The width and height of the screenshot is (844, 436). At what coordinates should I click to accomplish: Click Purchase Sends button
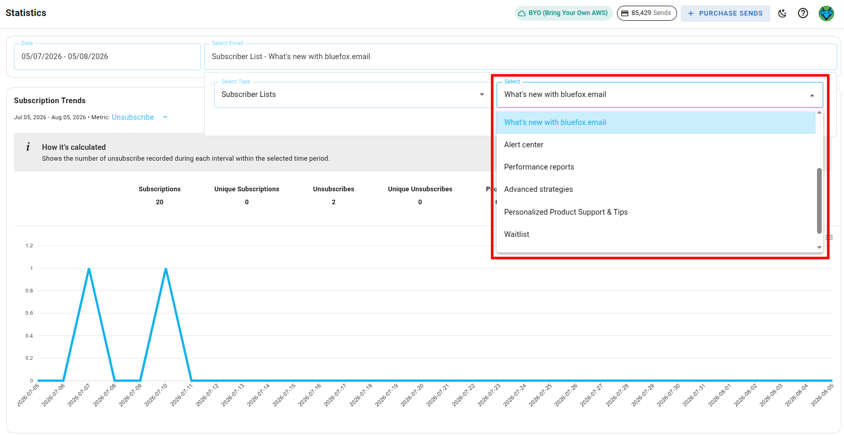point(725,13)
